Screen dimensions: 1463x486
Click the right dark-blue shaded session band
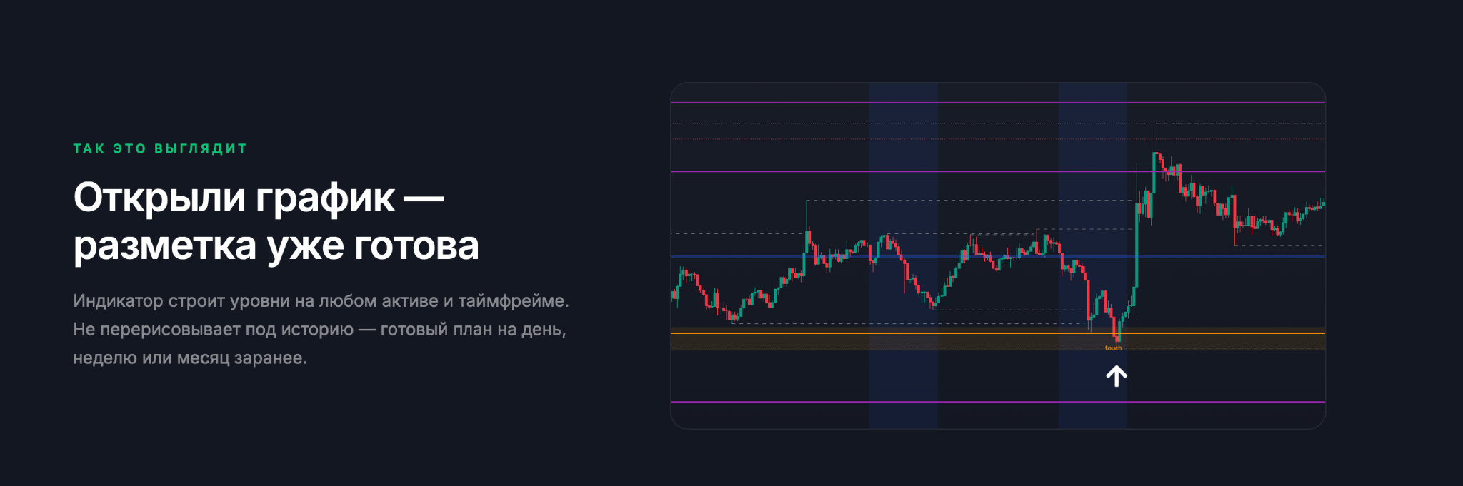1092,255
